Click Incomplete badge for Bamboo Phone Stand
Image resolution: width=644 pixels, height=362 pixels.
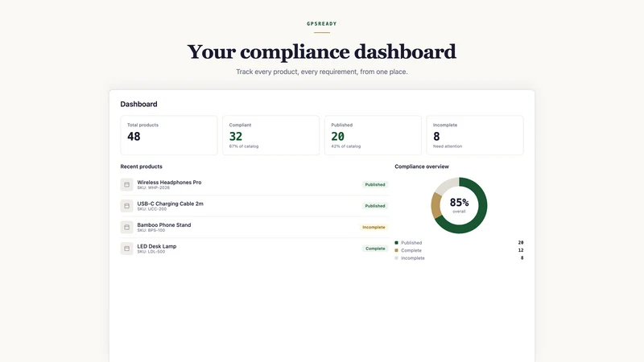(374, 228)
